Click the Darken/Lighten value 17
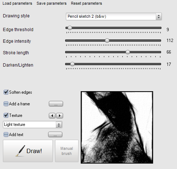 click(169, 64)
